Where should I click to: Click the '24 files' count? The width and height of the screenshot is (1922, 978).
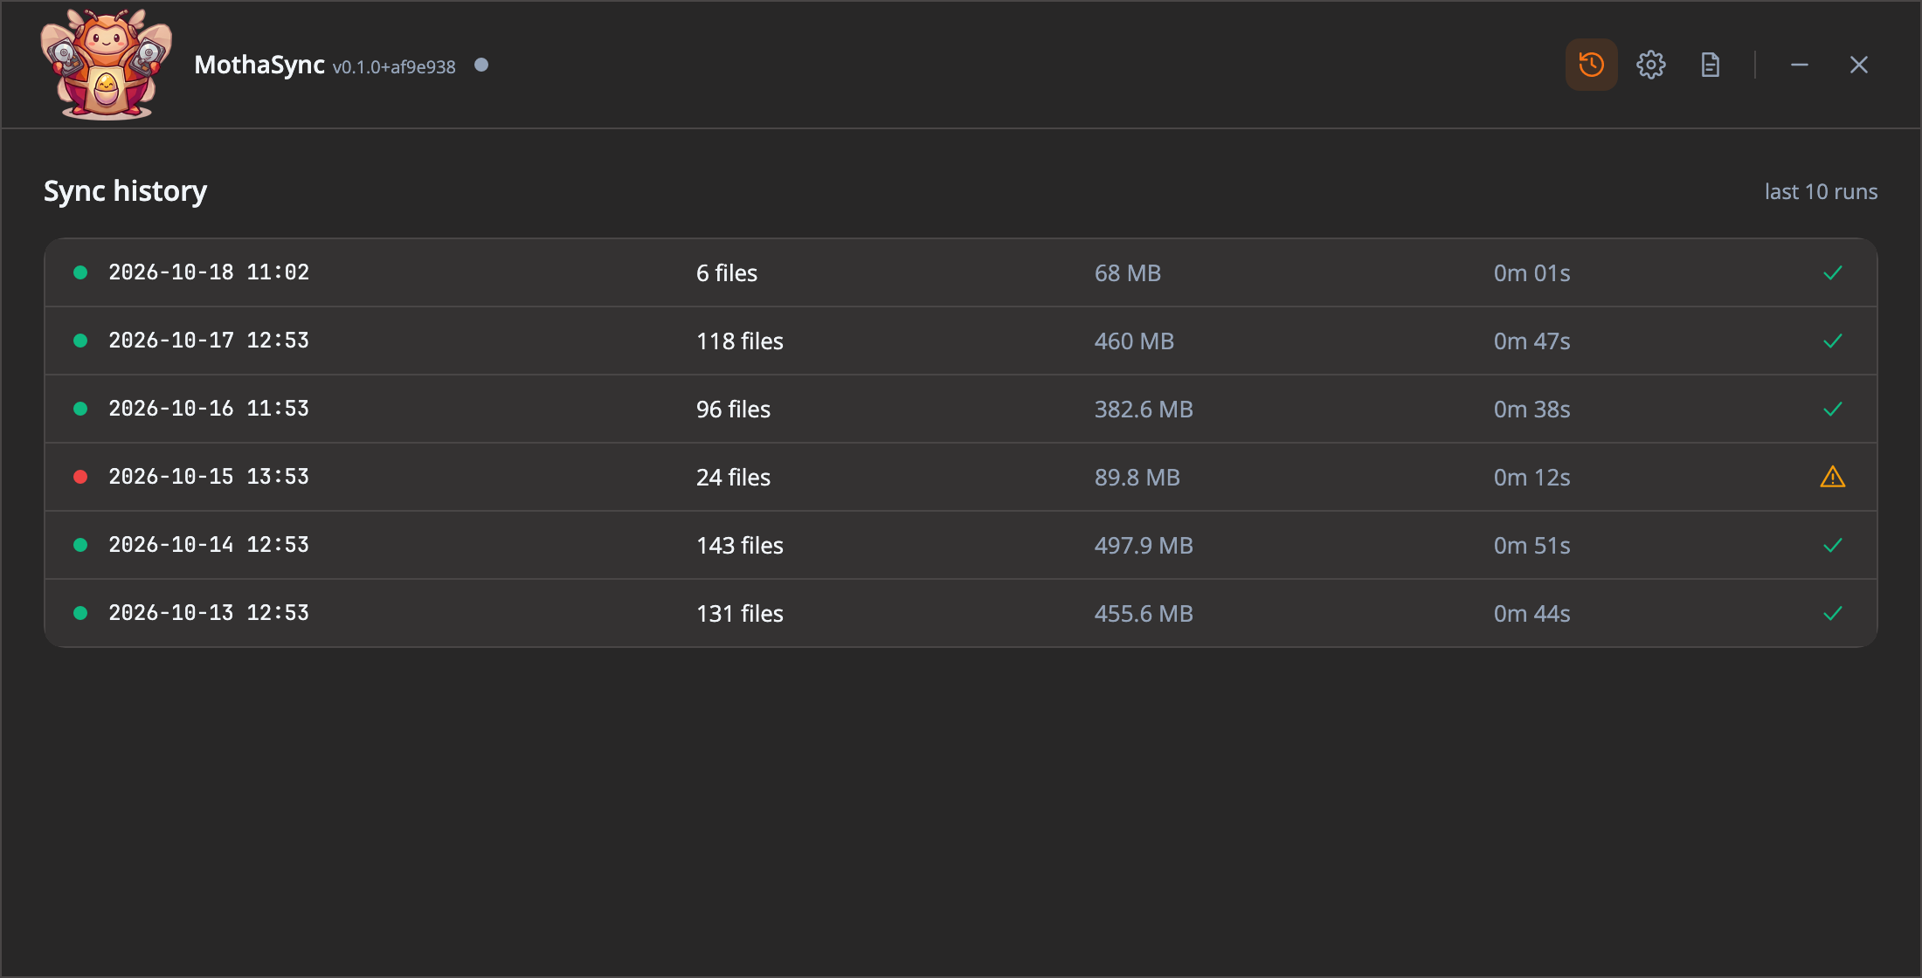(x=733, y=478)
